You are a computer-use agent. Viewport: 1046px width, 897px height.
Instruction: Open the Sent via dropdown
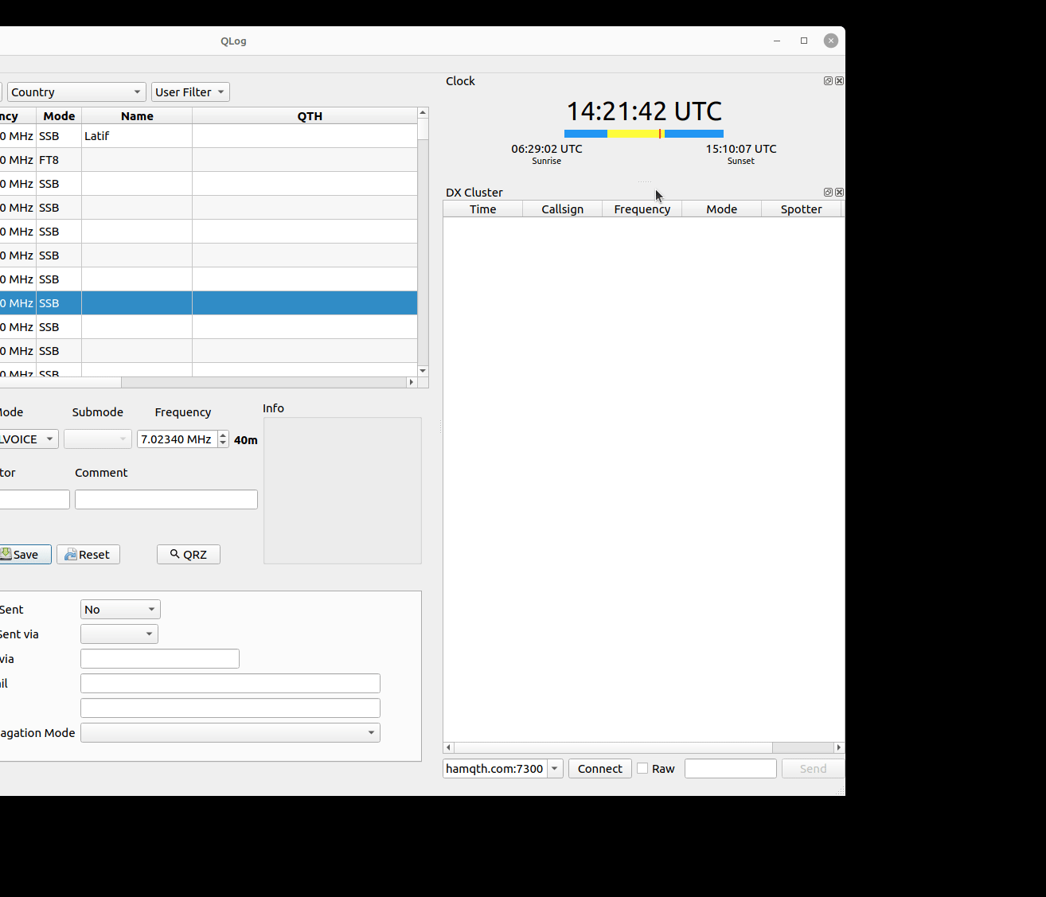119,634
